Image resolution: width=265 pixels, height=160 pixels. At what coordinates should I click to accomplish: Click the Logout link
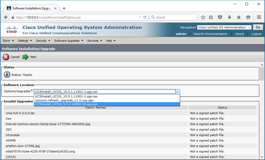pyautogui.click(x=256, y=34)
